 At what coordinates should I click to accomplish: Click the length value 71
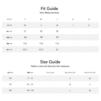click(x=25, y=31)
